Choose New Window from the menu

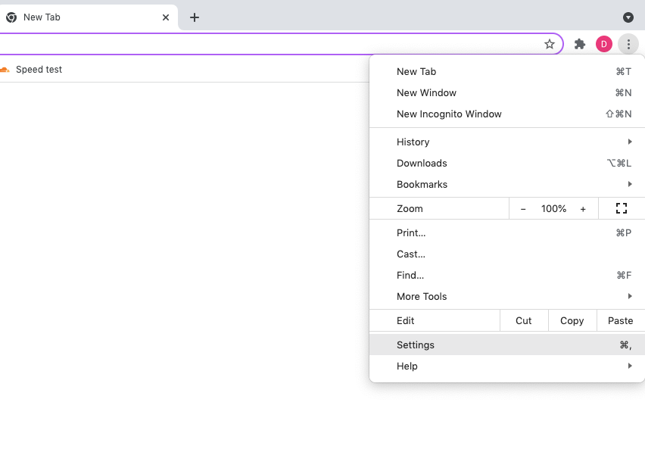[x=507, y=93]
